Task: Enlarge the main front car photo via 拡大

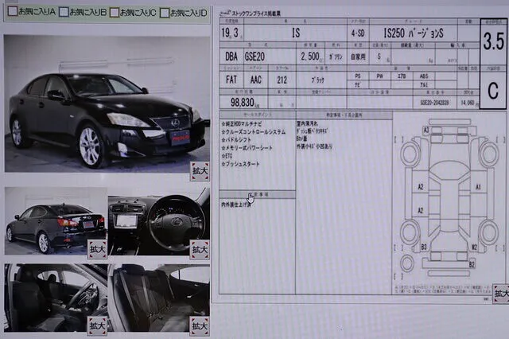Action: coord(200,171)
